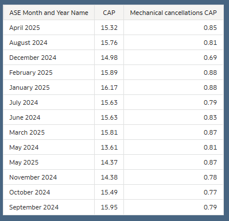Viewport: 229px width, 221px height.
Task: Select the mechanical cancellations value 0.85
Action: (x=210, y=28)
